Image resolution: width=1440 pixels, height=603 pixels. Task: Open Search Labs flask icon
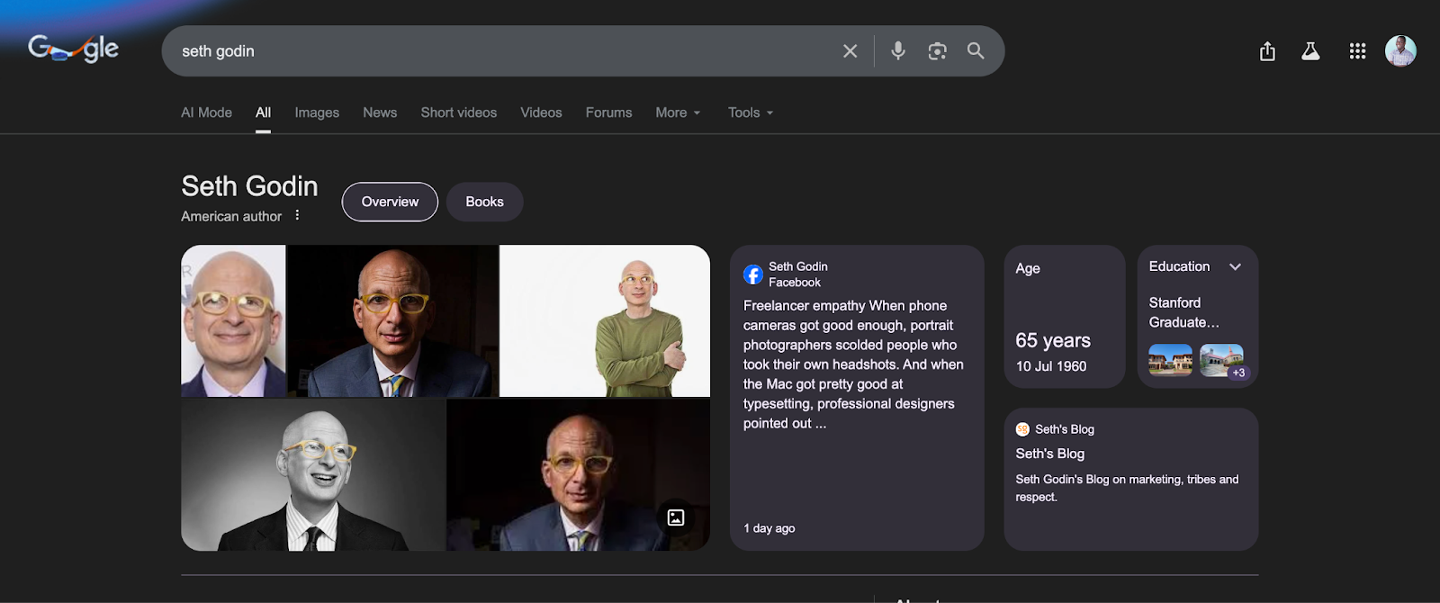pyautogui.click(x=1310, y=51)
